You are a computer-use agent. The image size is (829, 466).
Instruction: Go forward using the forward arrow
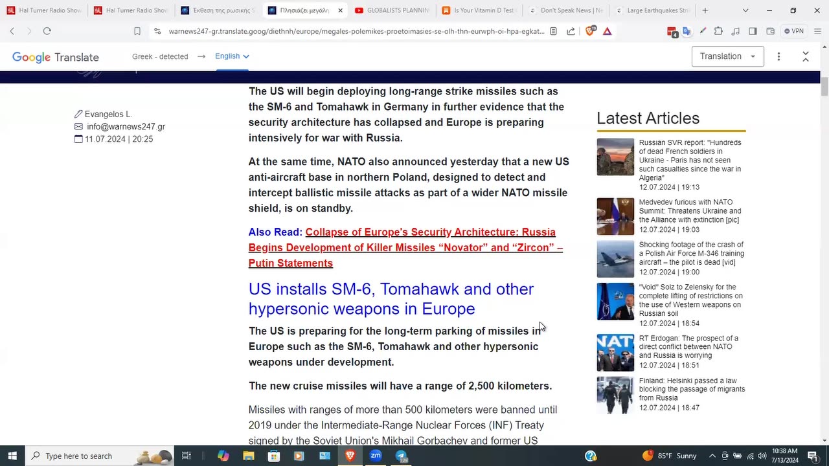coord(29,31)
